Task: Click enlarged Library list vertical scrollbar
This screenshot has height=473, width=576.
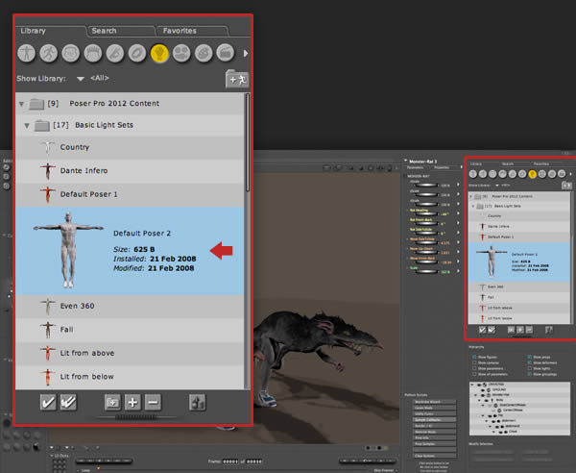Action: click(248, 142)
